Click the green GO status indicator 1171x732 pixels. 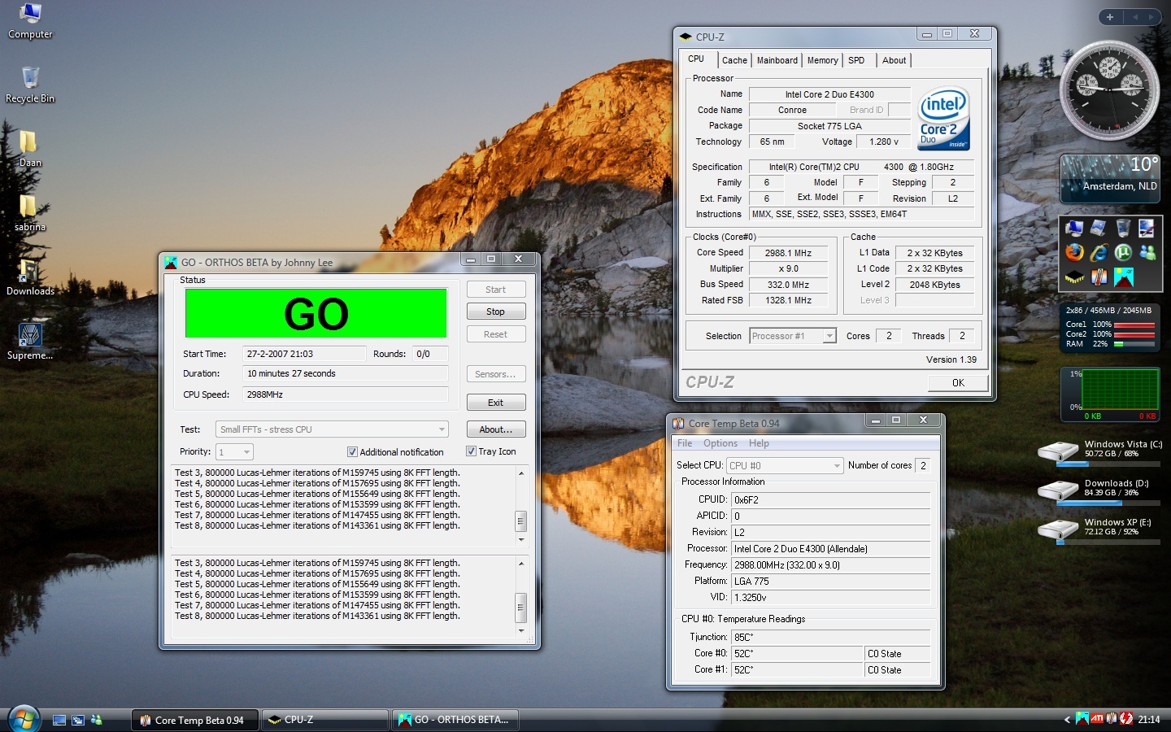click(316, 313)
